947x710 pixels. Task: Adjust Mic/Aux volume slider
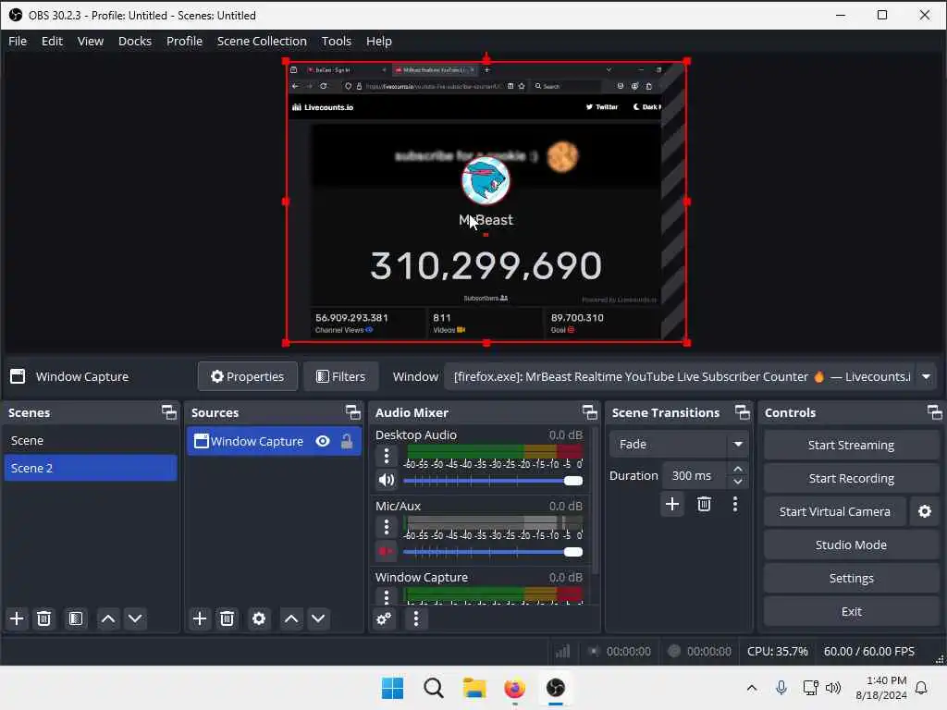point(493,552)
